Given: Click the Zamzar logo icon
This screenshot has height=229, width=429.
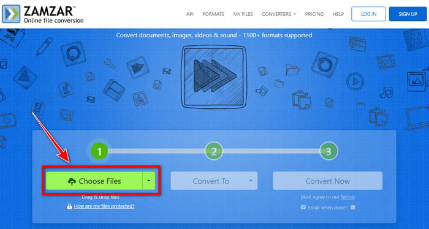Looking at the screenshot, I should (x=11, y=14).
